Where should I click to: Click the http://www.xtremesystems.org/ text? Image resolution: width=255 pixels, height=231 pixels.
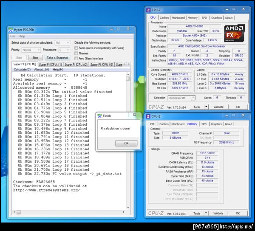(x=47, y=190)
